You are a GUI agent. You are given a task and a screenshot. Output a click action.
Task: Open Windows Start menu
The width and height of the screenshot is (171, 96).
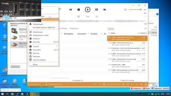(2, 94)
